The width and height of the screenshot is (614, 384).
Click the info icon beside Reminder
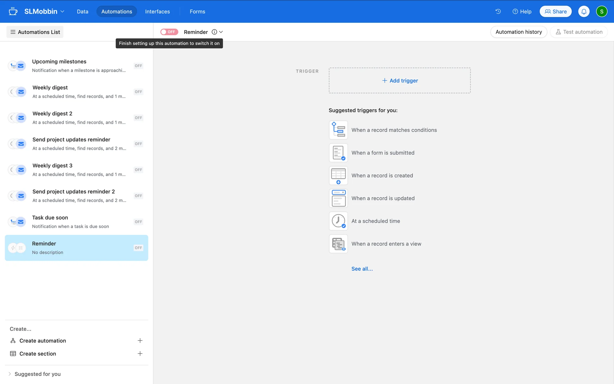tap(214, 32)
